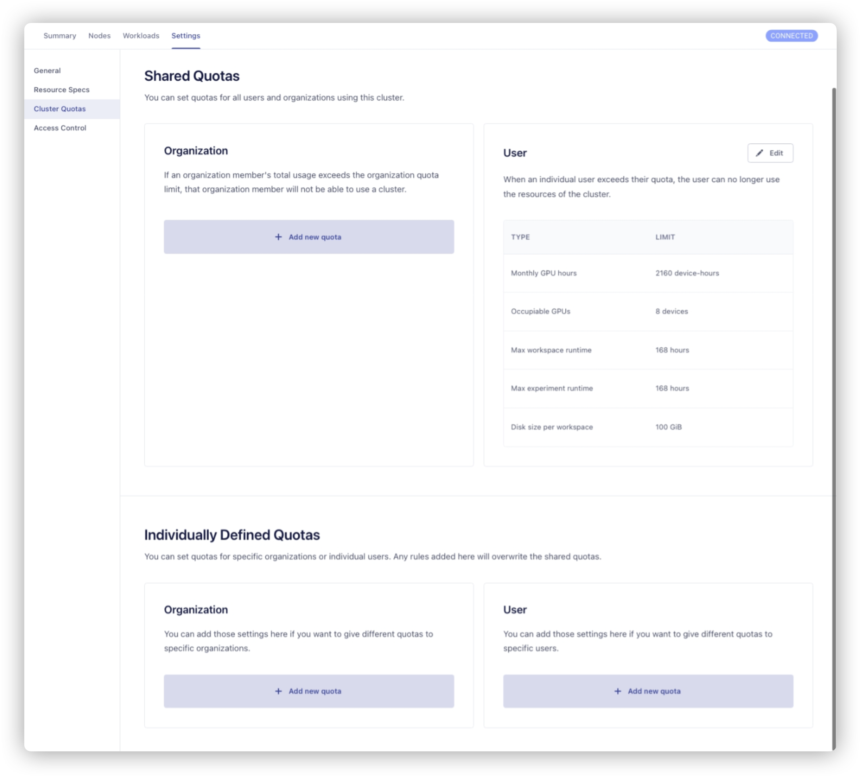This screenshot has height=777, width=861.
Task: Switch to the Nodes tab
Action: tap(99, 36)
